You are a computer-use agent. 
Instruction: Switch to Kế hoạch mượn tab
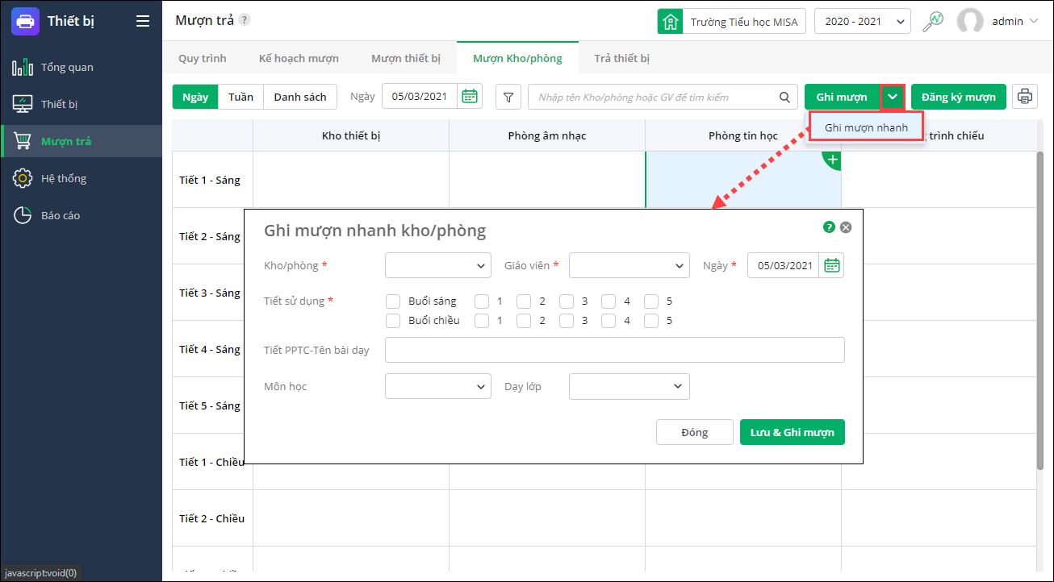(299, 58)
